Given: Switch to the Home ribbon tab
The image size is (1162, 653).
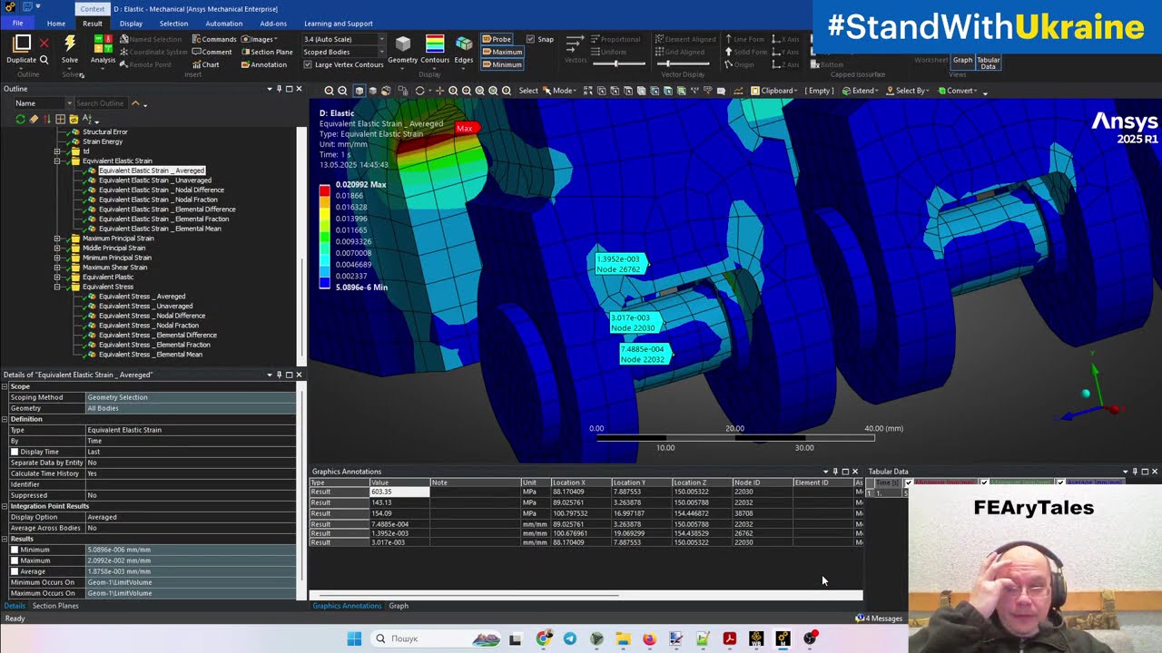Looking at the screenshot, I should (55, 24).
